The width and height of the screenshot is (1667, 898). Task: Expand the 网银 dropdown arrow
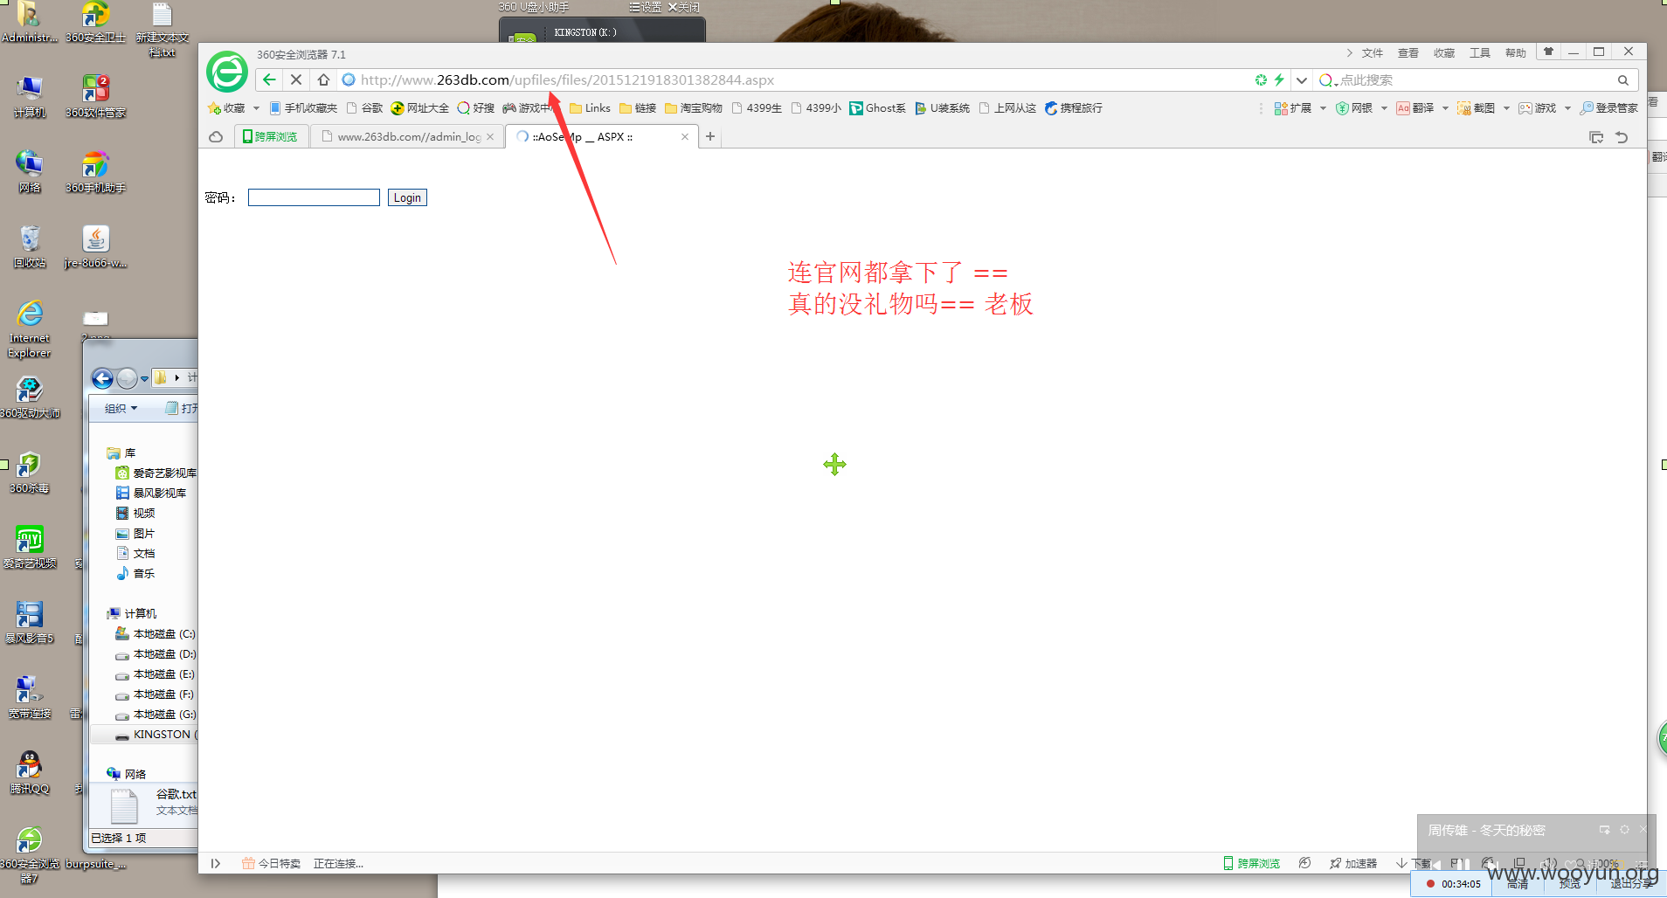pyautogui.click(x=1384, y=108)
